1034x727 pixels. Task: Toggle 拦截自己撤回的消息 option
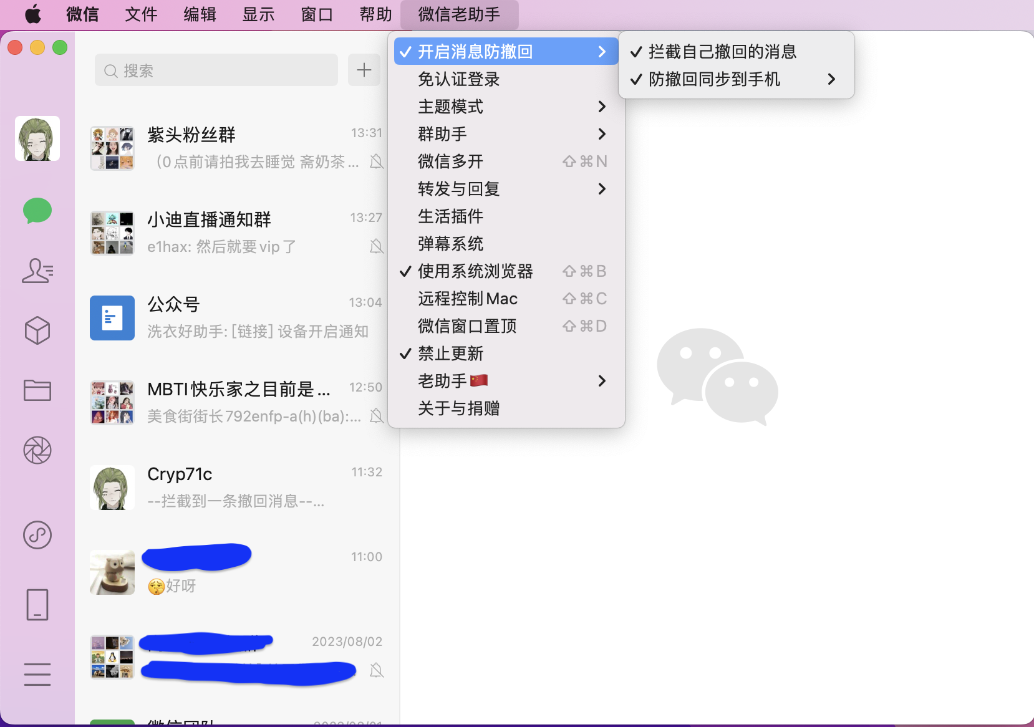pyautogui.click(x=722, y=52)
